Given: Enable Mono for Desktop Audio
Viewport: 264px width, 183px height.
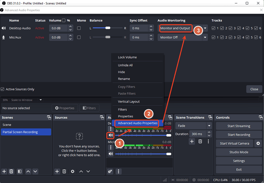Looking at the screenshot, I should pos(79,28).
